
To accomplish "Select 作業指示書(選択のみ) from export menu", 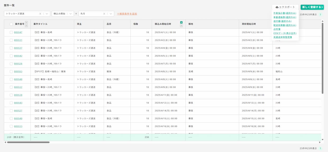I will pos(285,13).
